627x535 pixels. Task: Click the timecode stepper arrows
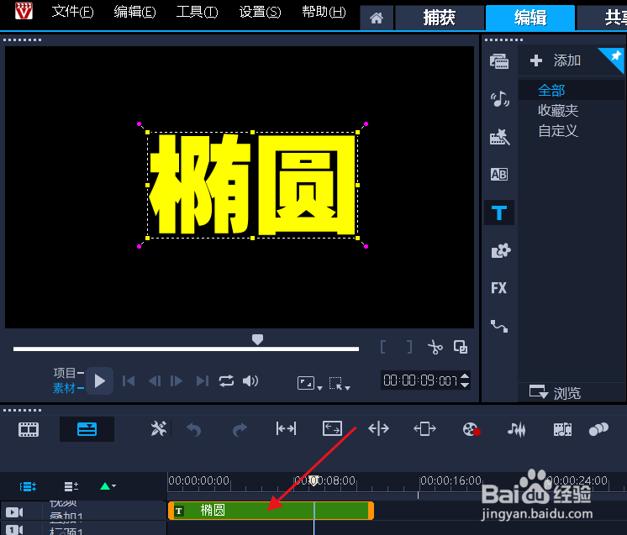click(465, 380)
